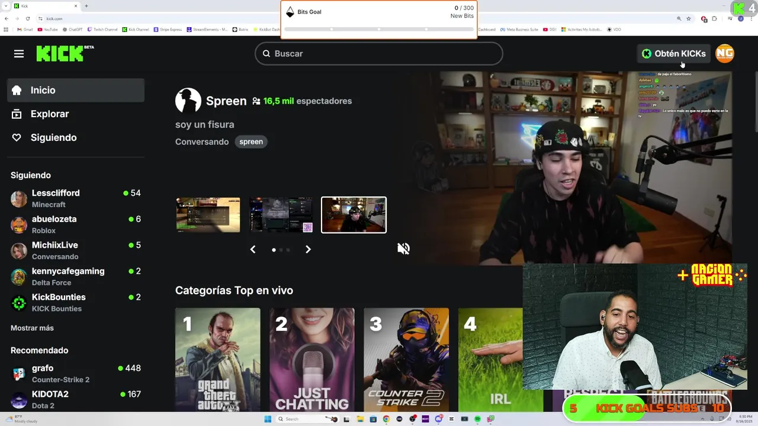Bookmark this page with the star icon
The height and width of the screenshot is (426, 758).
point(689,18)
